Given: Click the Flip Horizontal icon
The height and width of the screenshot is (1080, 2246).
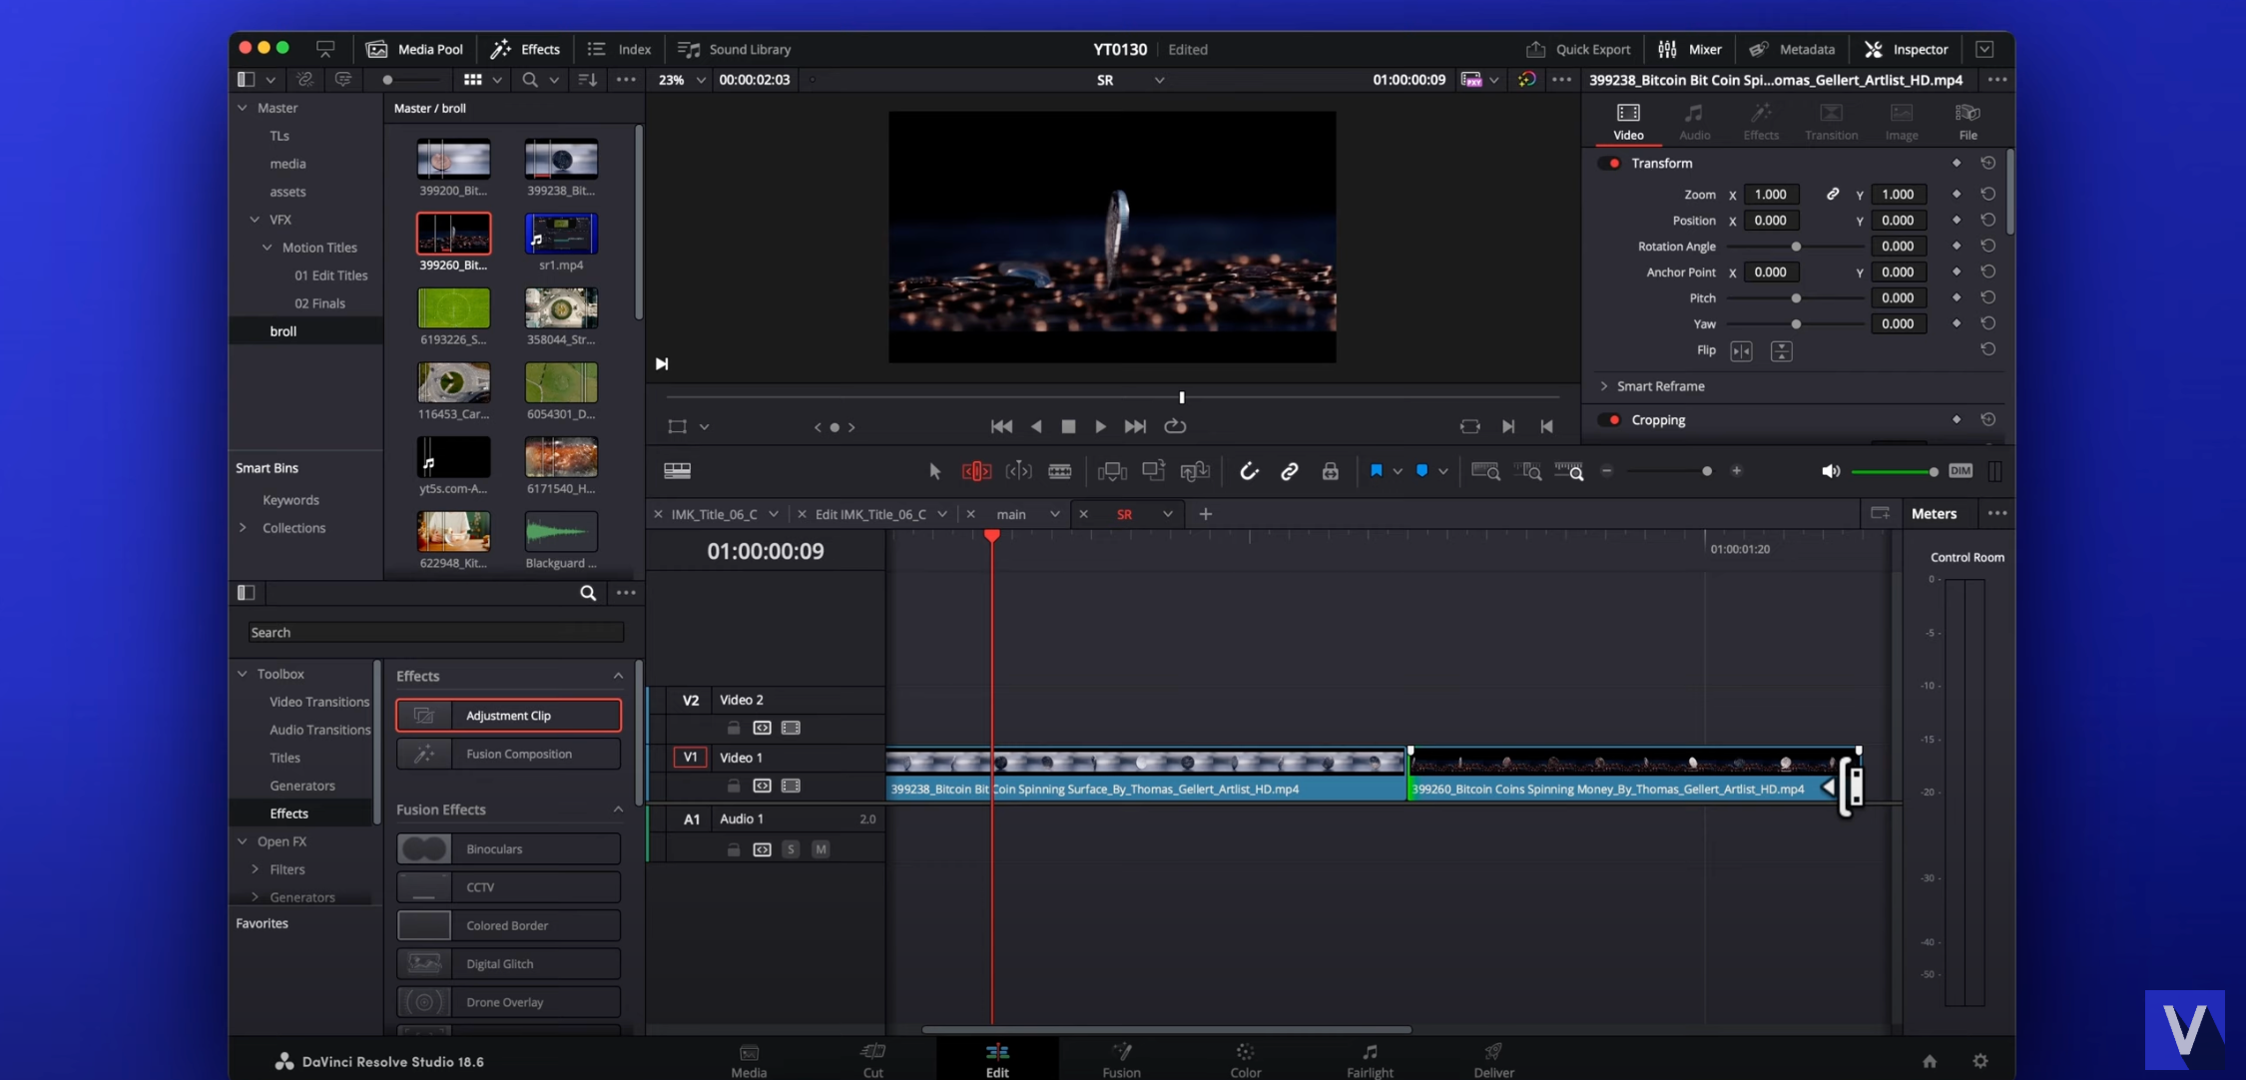Looking at the screenshot, I should 1741,351.
